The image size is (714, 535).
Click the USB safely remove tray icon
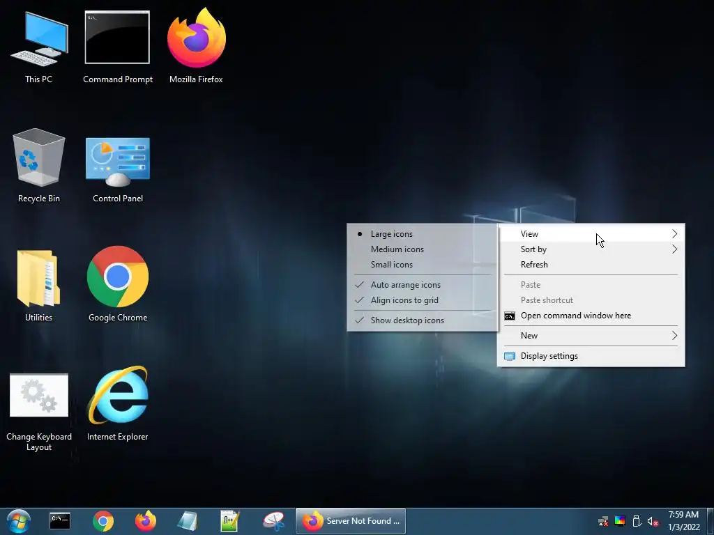(x=637, y=521)
